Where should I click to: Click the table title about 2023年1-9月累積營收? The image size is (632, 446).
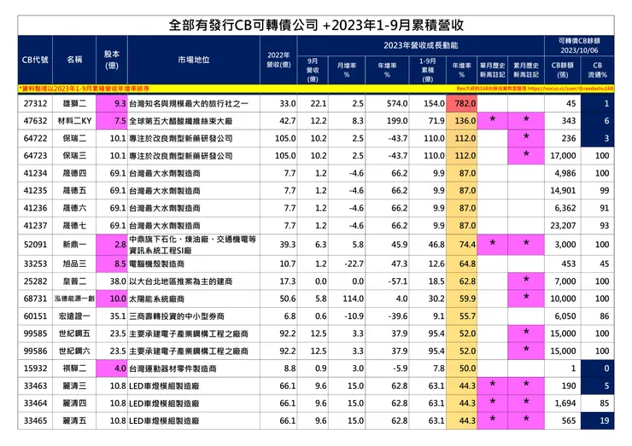coord(316,25)
